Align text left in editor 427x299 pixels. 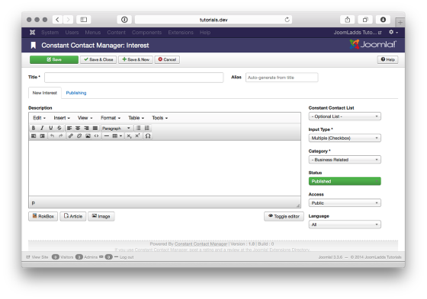coord(69,128)
